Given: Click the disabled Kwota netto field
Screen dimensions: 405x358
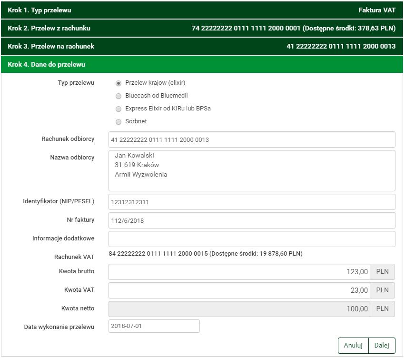Looking at the screenshot, I should point(239,309).
